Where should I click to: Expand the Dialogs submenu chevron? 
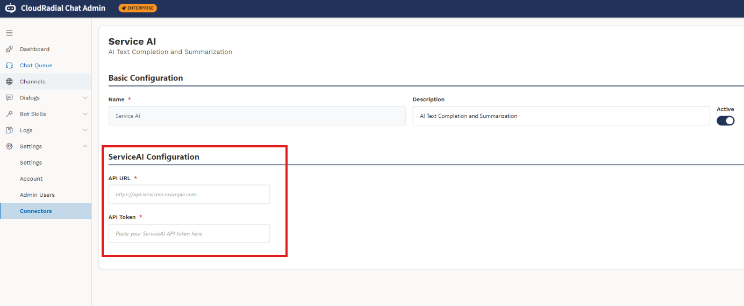(x=85, y=98)
